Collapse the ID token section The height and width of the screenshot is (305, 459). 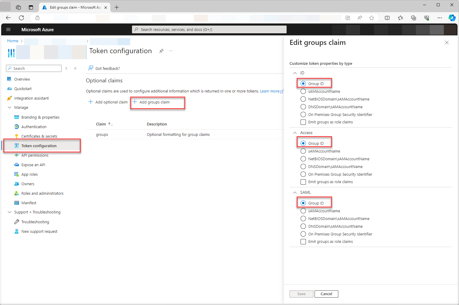point(295,73)
